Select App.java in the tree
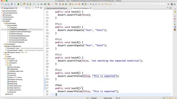177x99 pixels. [x=14, y=28]
